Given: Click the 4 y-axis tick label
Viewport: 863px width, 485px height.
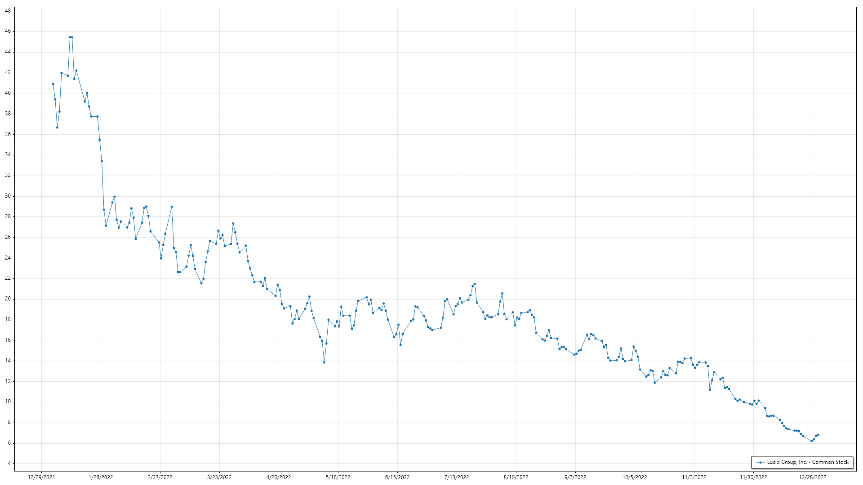Looking at the screenshot, I should point(9,463).
